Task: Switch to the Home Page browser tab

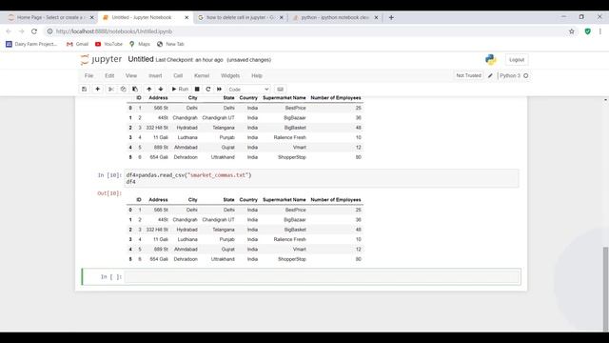Action: [x=50, y=17]
